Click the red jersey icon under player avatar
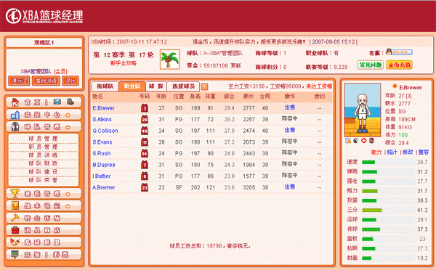This screenshot has height=270, width=436. (371, 141)
